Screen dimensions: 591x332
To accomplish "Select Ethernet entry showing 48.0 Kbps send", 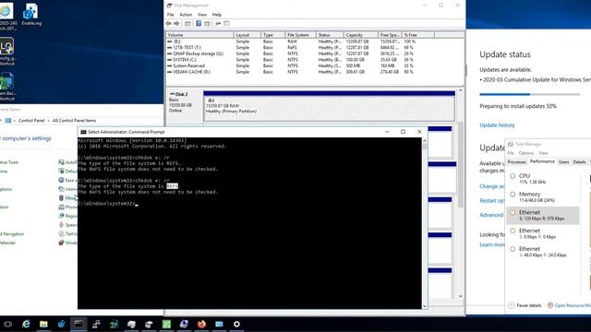I will (543, 252).
